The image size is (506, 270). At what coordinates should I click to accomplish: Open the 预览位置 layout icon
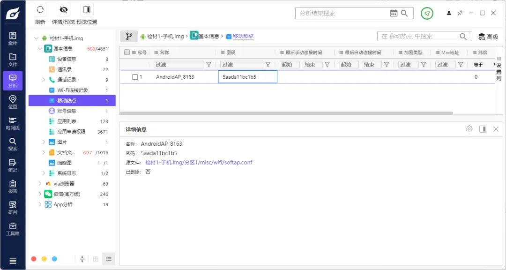[x=87, y=10]
